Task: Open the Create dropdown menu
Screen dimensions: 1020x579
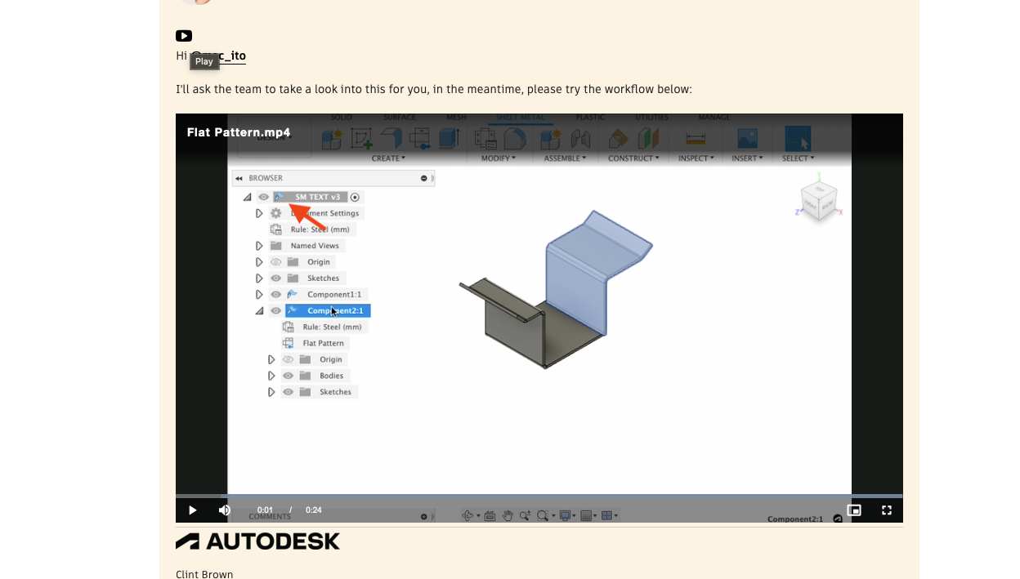Action: [x=389, y=158]
